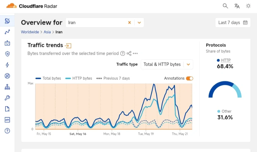Share the Traffic trends chart
Viewport: 257px width, 152px height.
tap(129, 54)
